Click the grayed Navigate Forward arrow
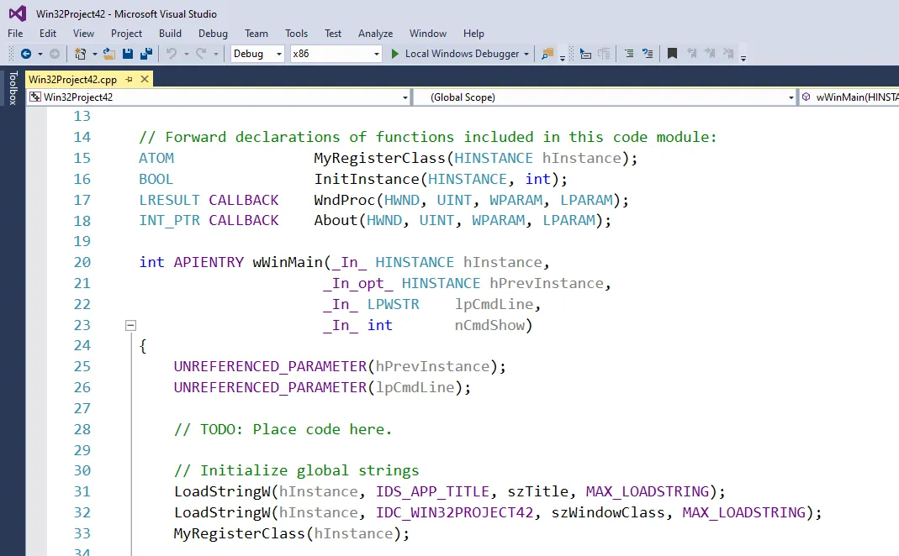This screenshot has width=899, height=556. [x=55, y=54]
